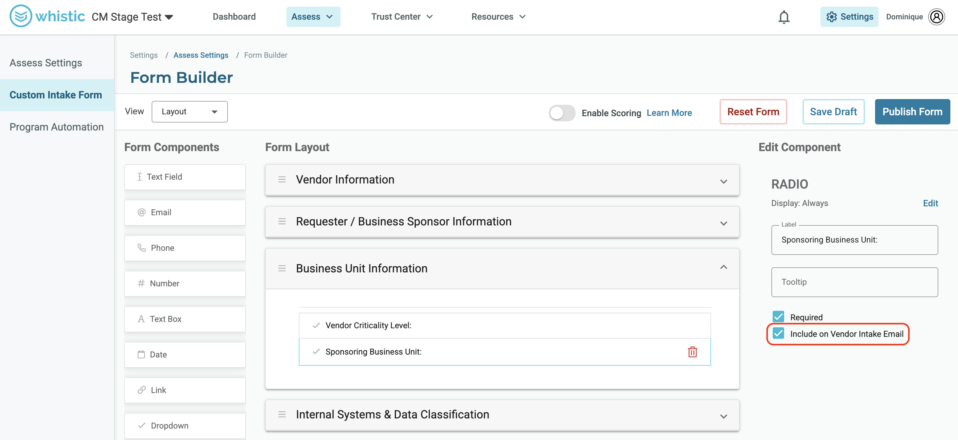958x440 pixels.
Task: Click the Text Field component
Action: tap(185, 177)
